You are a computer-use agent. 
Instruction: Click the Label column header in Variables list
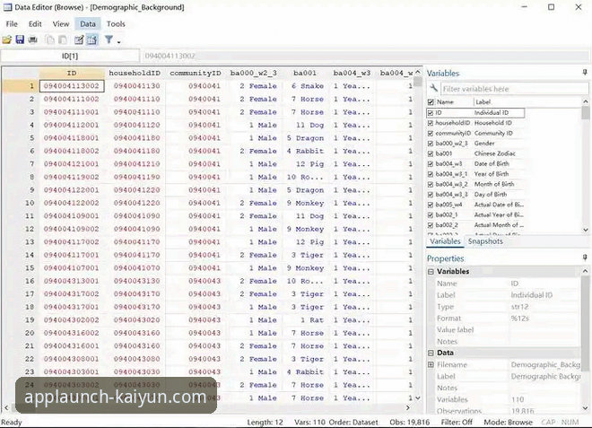[x=483, y=102]
